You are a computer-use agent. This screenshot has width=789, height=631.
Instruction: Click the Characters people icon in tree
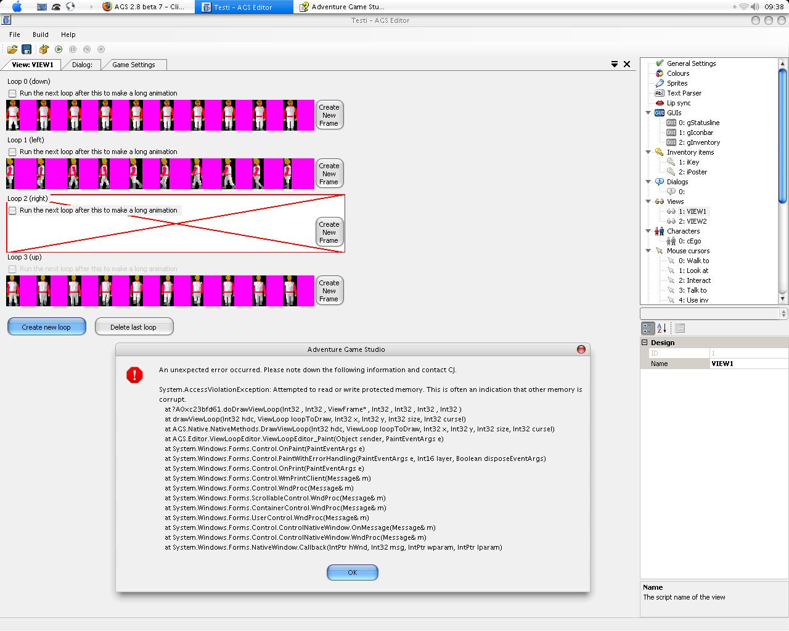click(x=660, y=231)
